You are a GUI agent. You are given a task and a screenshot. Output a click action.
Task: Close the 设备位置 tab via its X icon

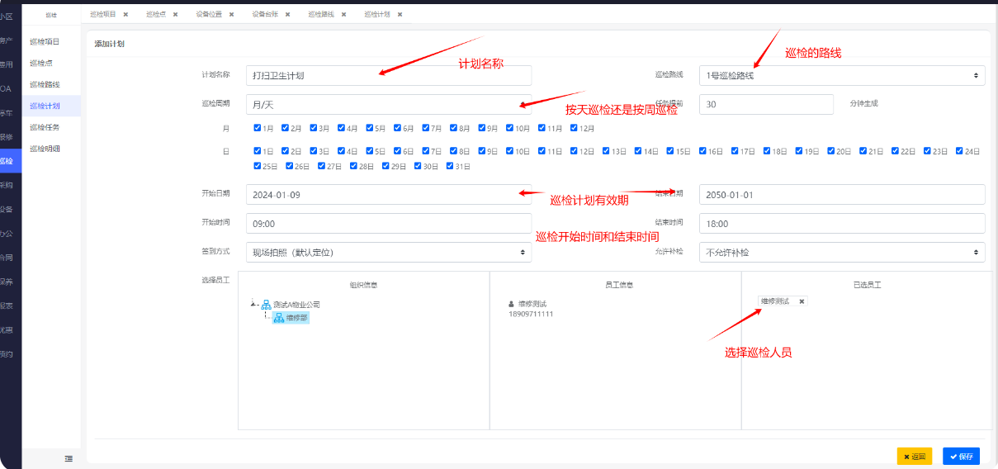click(231, 14)
